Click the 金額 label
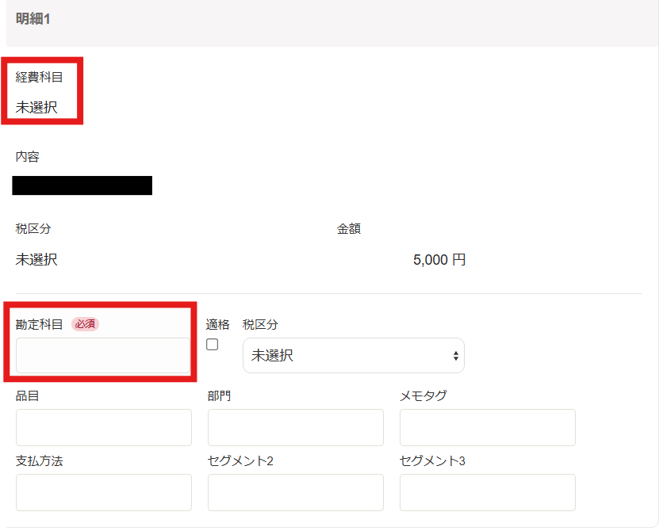 [x=349, y=229]
